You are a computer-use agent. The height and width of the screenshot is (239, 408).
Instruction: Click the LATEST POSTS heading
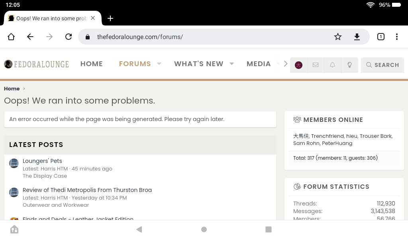(x=36, y=145)
